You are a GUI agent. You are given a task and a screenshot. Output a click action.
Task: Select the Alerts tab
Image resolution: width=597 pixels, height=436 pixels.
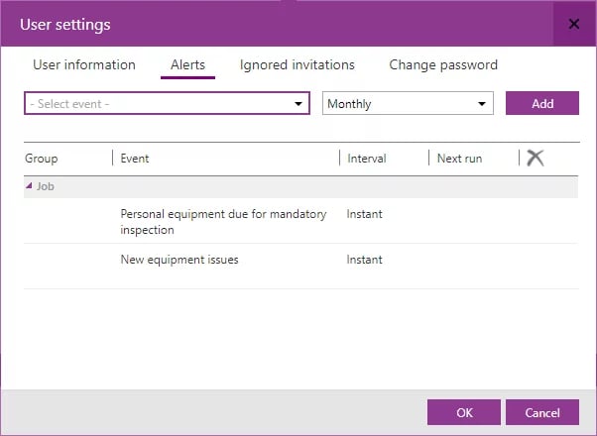point(187,64)
